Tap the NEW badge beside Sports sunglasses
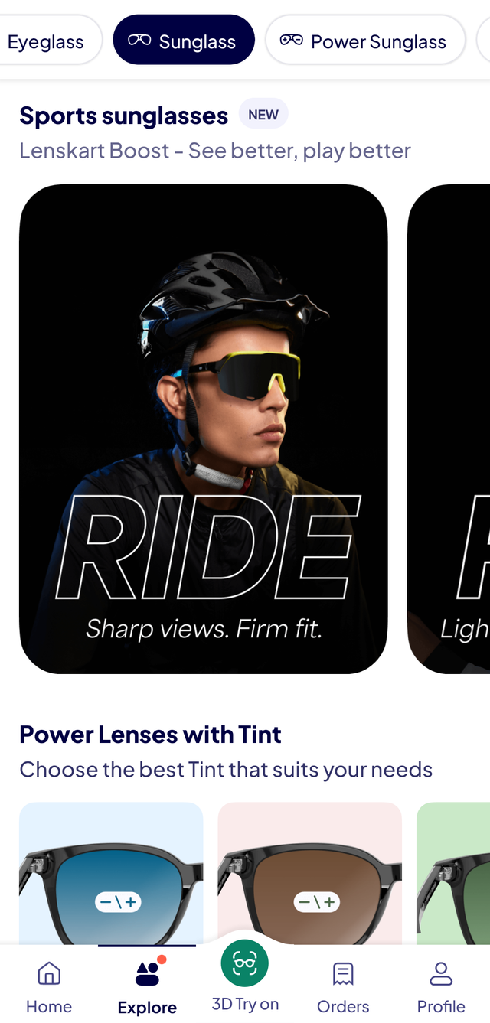The height and width of the screenshot is (1023, 490). tap(263, 115)
